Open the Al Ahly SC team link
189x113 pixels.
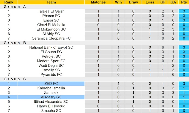[x=51, y=34]
